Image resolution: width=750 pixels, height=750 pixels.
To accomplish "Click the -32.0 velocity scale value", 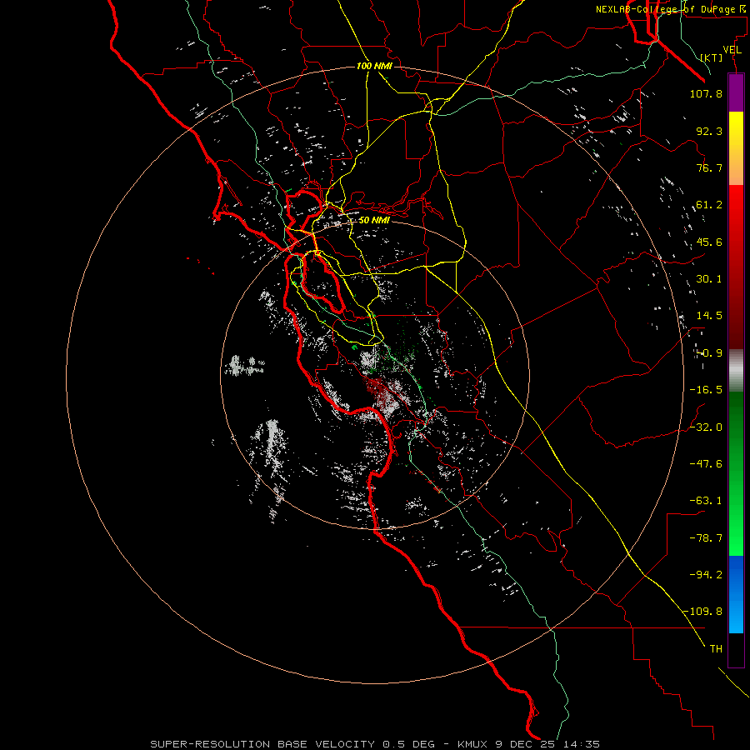I will [x=706, y=427].
